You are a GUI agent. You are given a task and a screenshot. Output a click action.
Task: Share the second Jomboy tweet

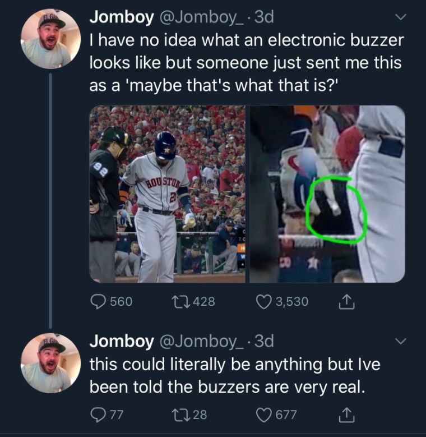[346, 415]
